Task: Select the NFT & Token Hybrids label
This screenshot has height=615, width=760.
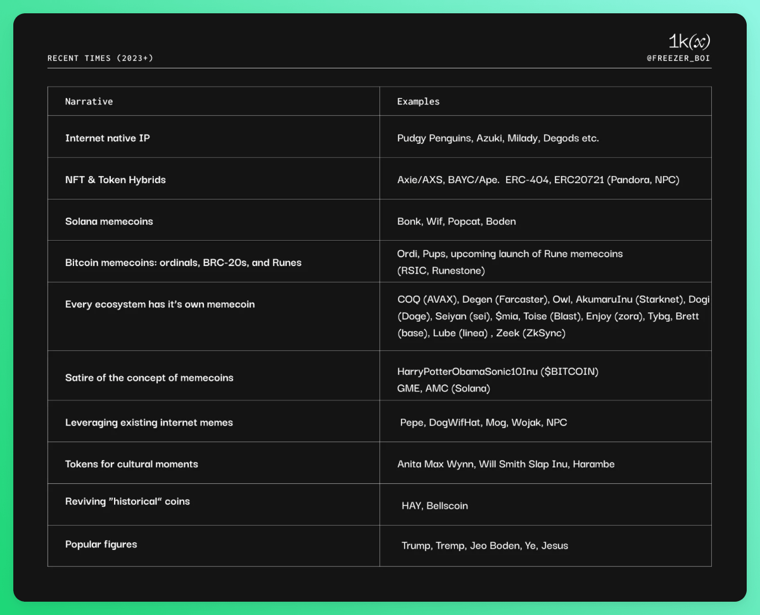Action: (115, 179)
